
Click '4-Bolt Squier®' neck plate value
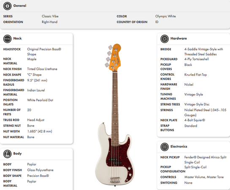pyautogui.click(x=195, y=120)
